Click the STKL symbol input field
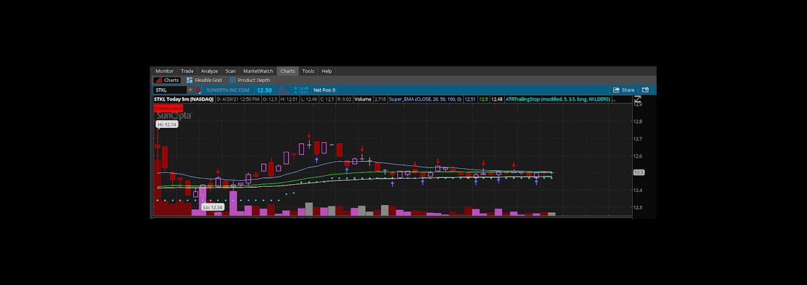The height and width of the screenshot is (285, 807). tap(169, 90)
